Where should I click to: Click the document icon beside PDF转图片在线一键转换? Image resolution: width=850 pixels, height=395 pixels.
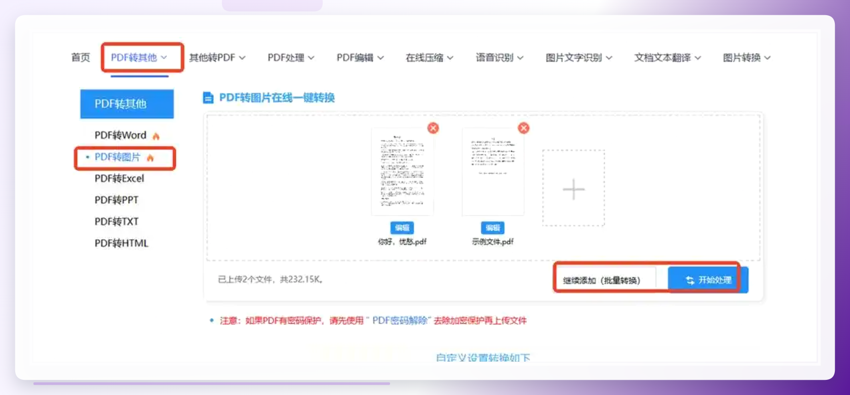click(208, 98)
